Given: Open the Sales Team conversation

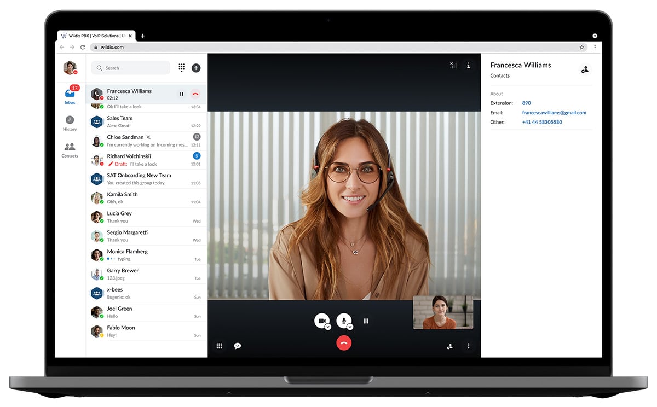Looking at the screenshot, I should coord(146,121).
